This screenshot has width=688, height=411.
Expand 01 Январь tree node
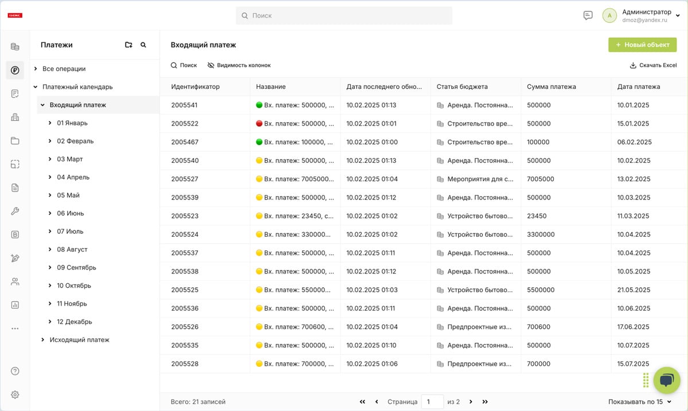point(50,123)
